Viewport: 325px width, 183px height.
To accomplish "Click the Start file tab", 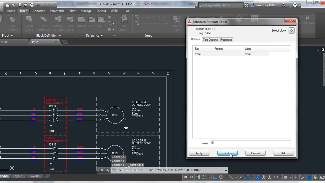I will tap(4, 42).
